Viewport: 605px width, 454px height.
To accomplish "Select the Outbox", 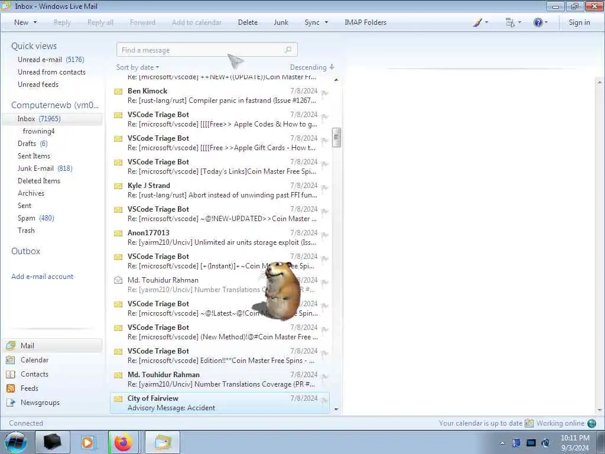I will (26, 251).
